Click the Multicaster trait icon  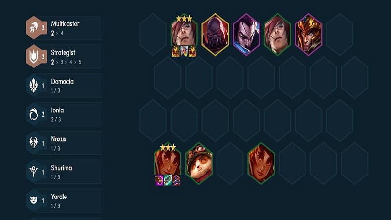[33, 27]
